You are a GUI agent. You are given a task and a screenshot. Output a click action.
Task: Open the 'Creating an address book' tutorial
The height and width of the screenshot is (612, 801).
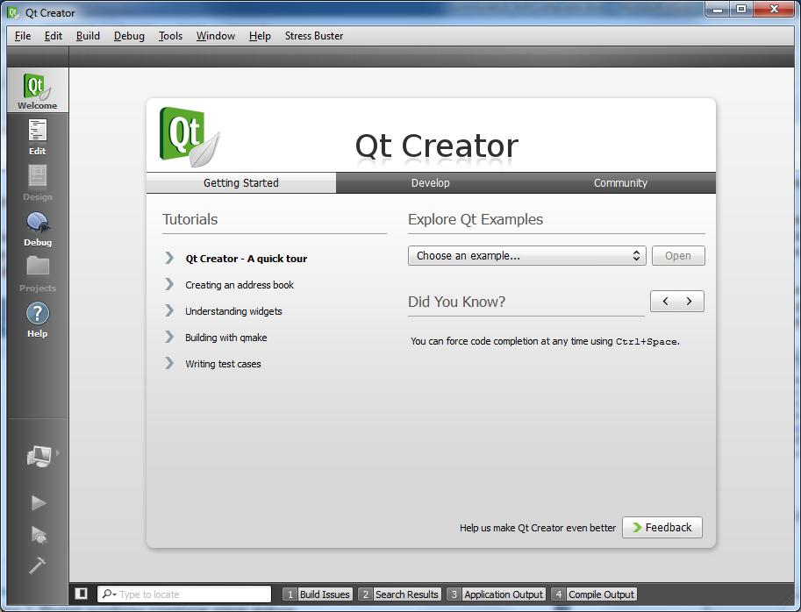point(240,285)
